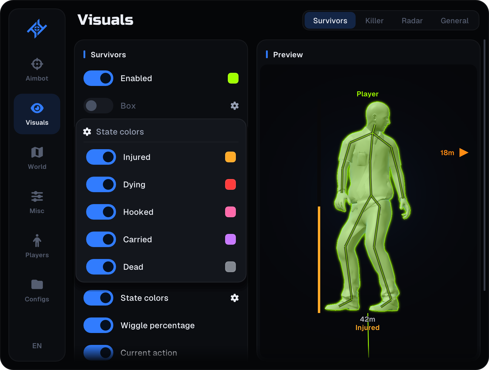Change the EN language button

(x=37, y=346)
